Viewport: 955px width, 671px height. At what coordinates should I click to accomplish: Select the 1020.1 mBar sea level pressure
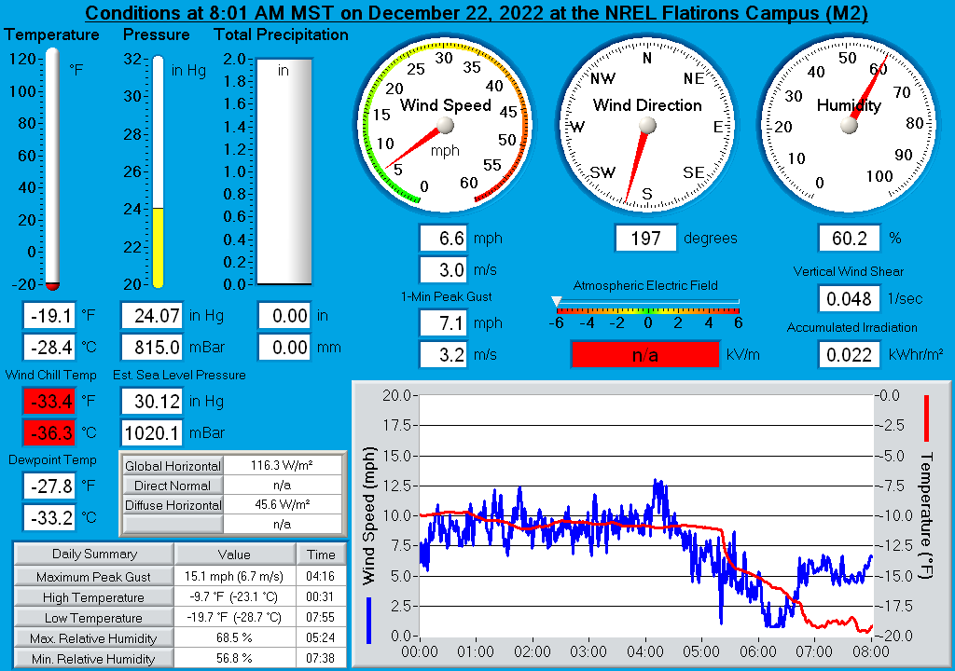(152, 433)
